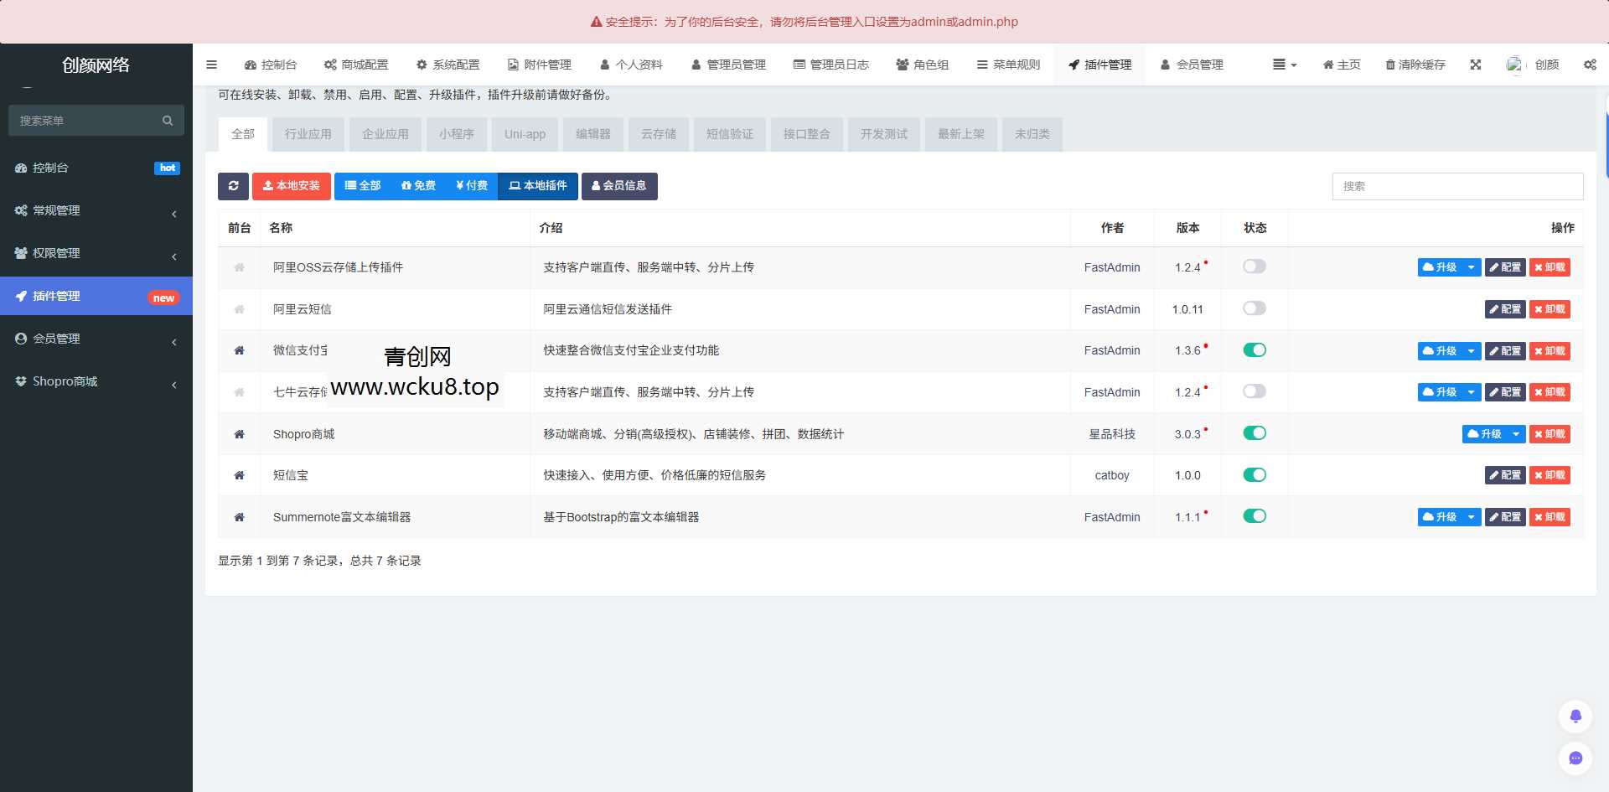Image resolution: width=1609 pixels, height=792 pixels.
Task: Click the refresh plugin list icon
Action: tap(233, 186)
